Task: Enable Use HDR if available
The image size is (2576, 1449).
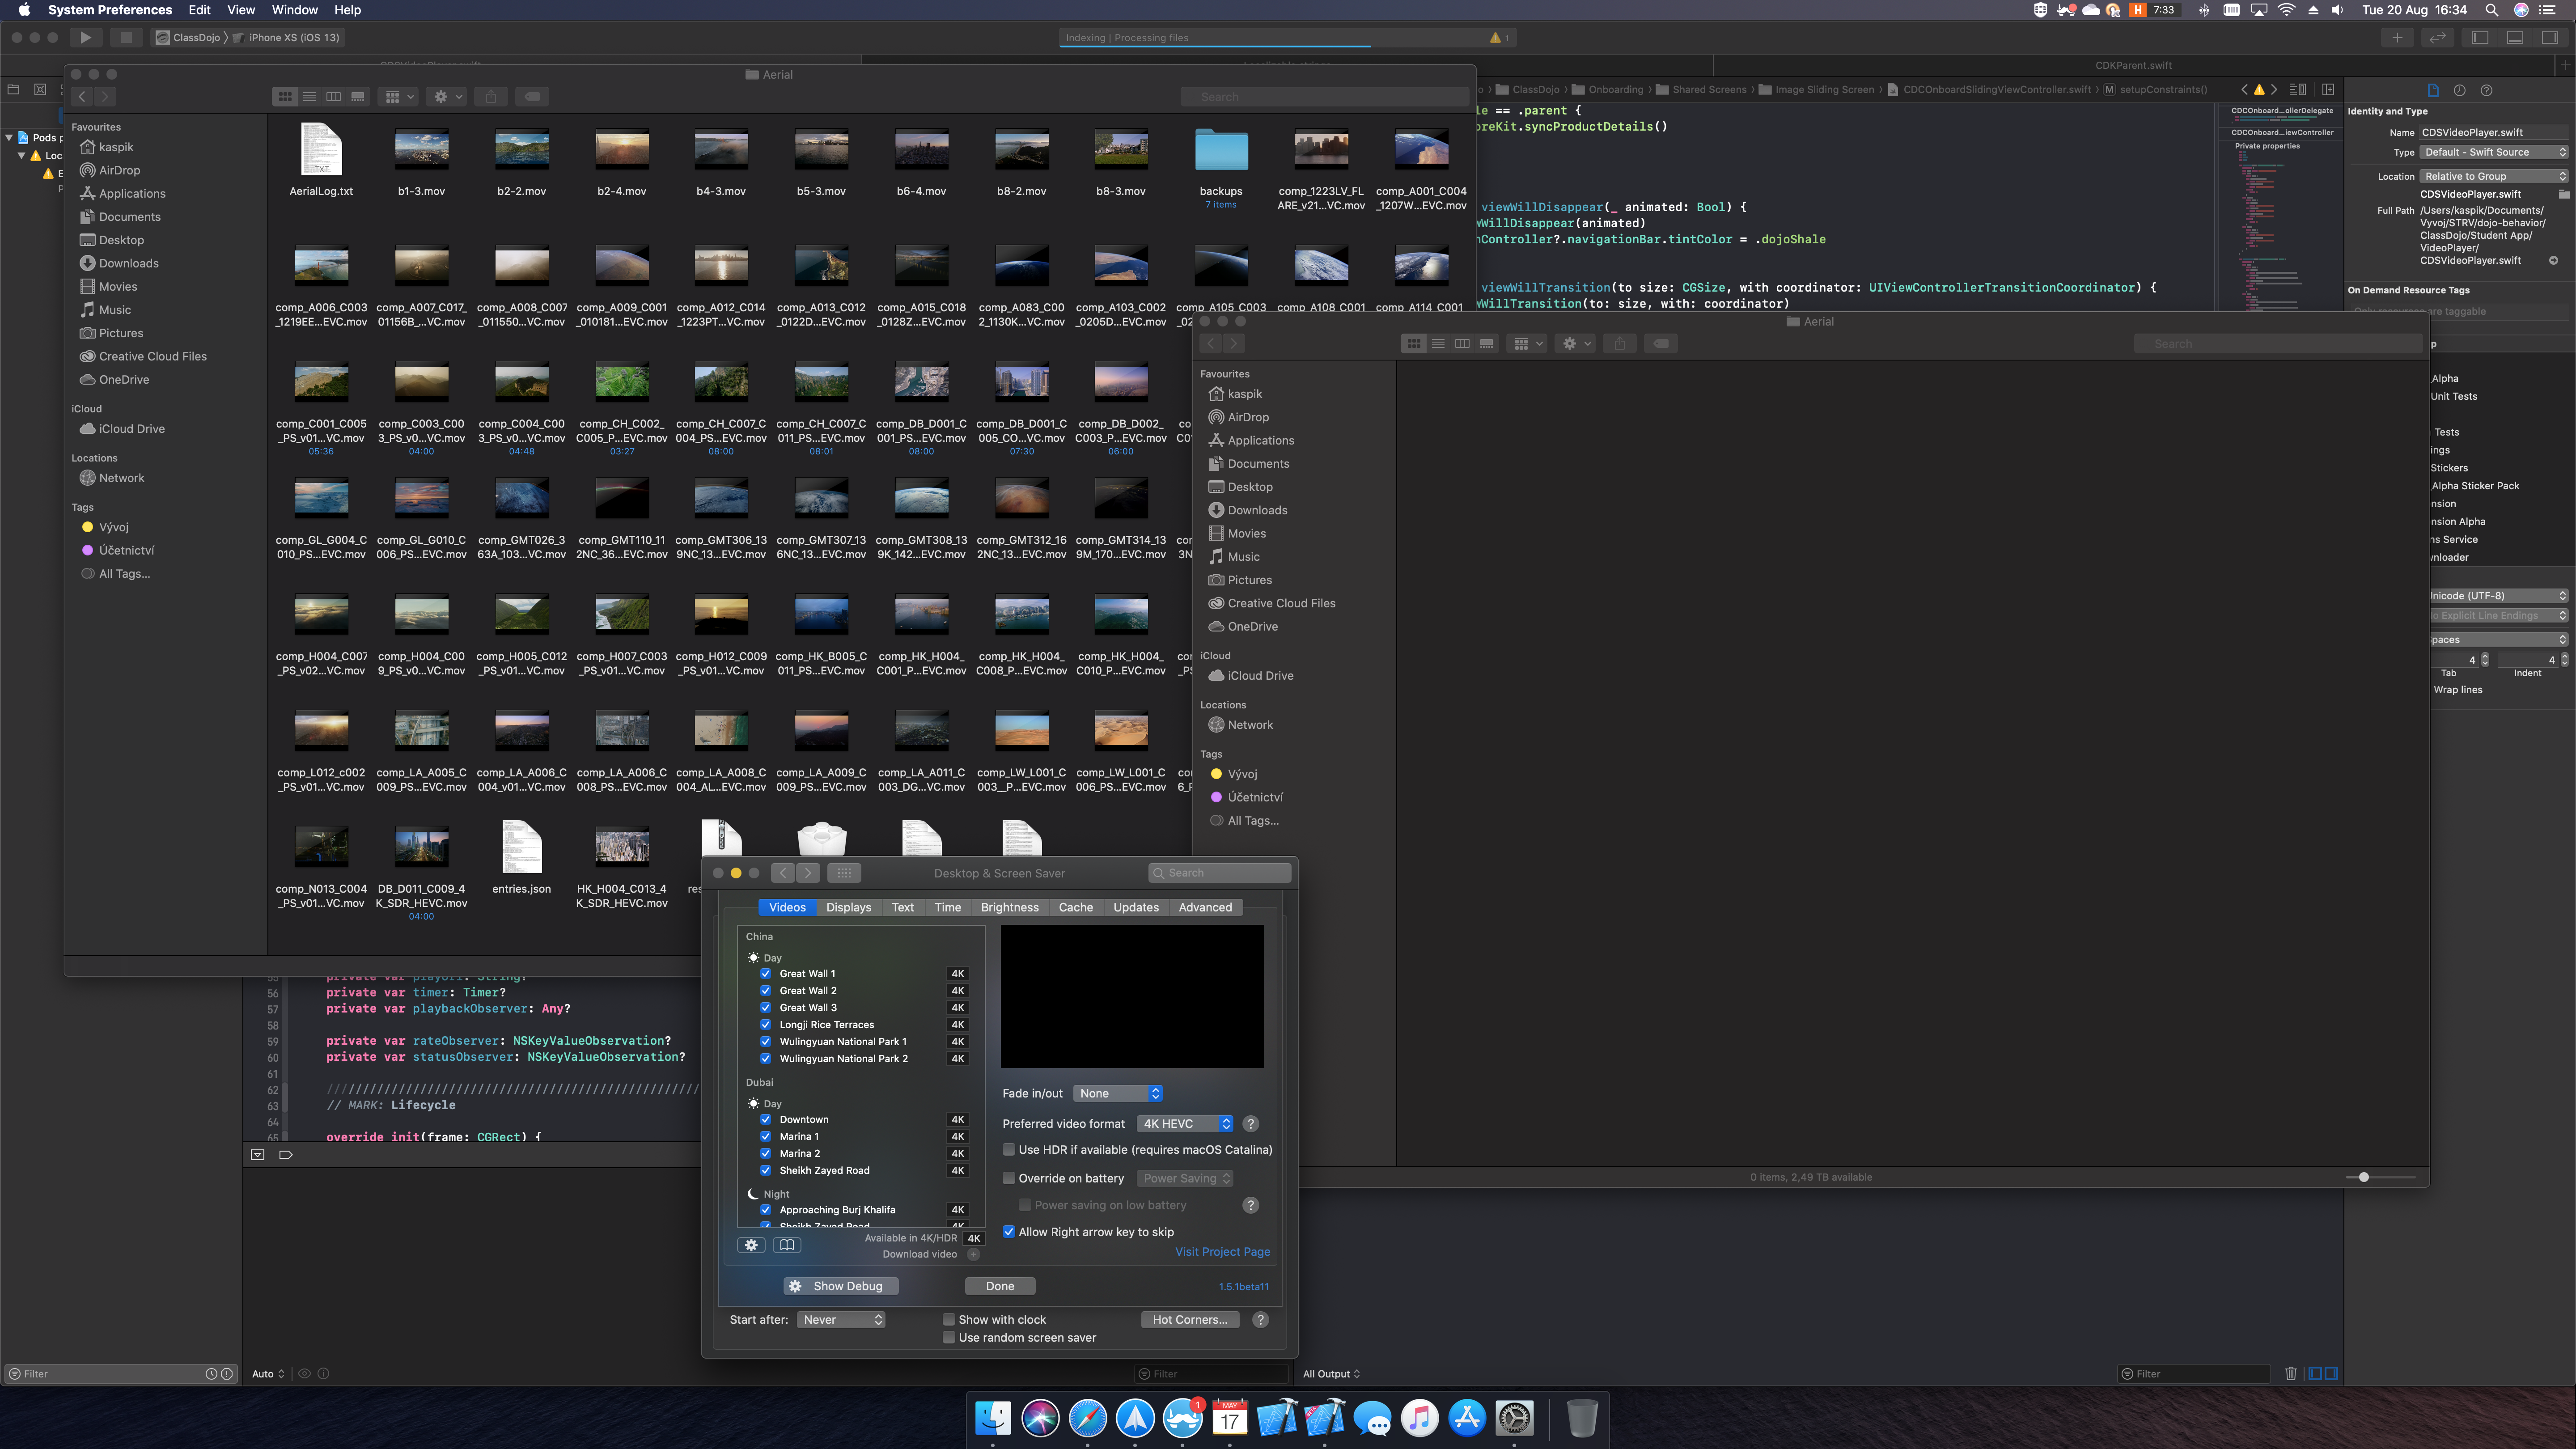Action: coord(1009,1150)
